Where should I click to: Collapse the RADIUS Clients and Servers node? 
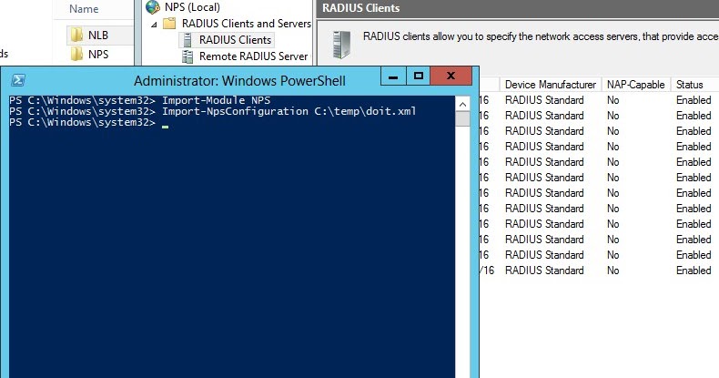coord(154,25)
